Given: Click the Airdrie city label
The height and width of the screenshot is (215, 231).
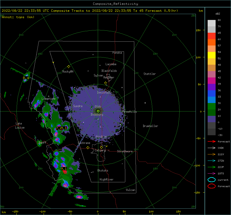Looking at the screenshot, I should [101, 137].
